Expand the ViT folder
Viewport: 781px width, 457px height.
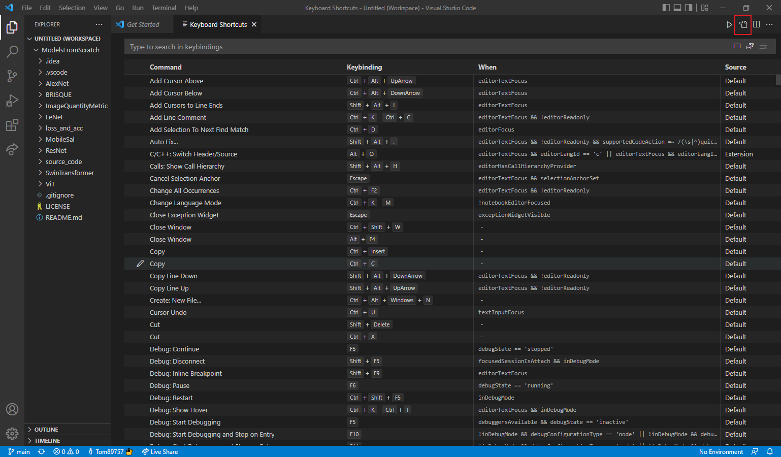(x=68, y=184)
